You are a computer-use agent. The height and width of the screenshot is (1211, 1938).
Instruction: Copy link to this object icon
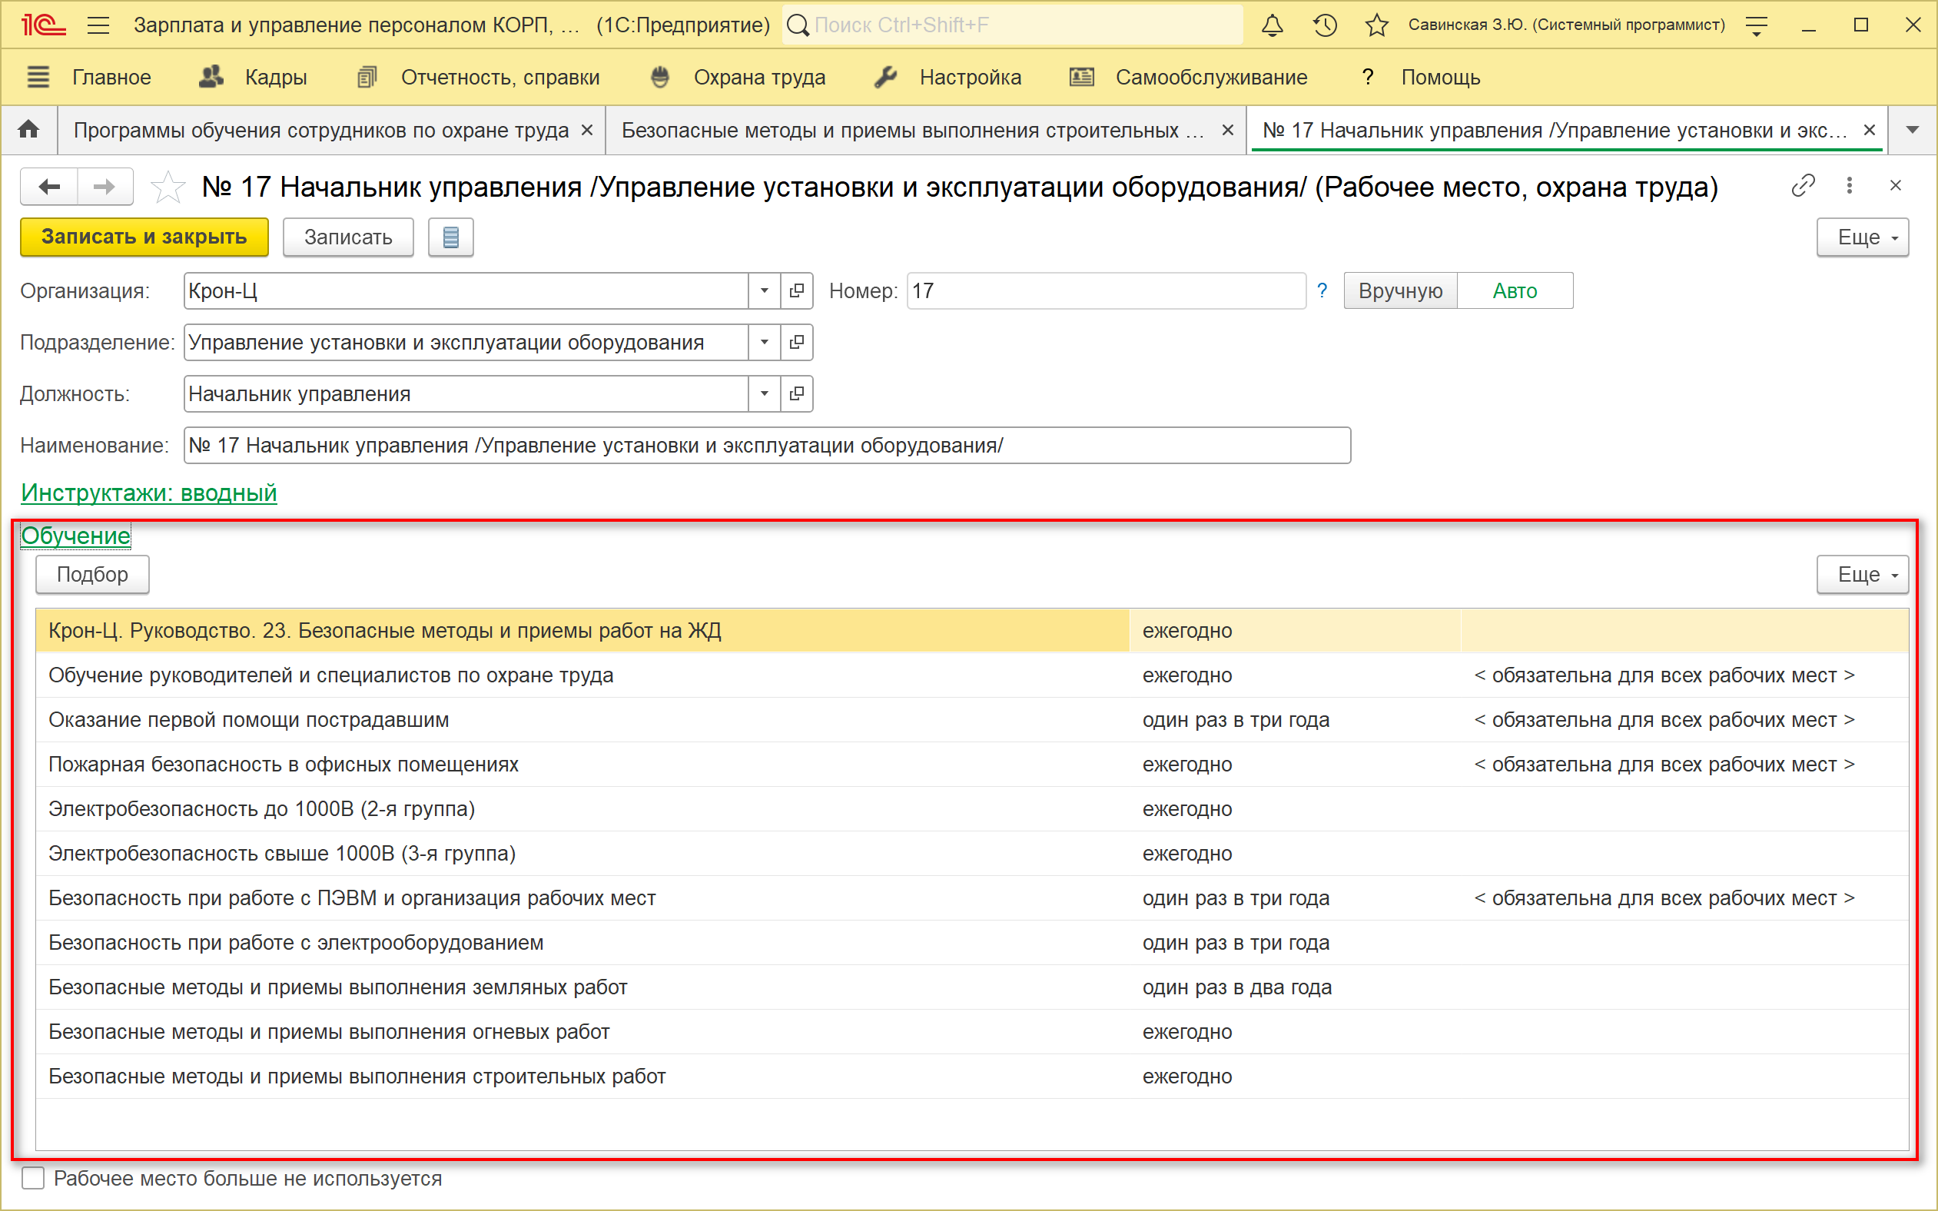click(x=1803, y=186)
